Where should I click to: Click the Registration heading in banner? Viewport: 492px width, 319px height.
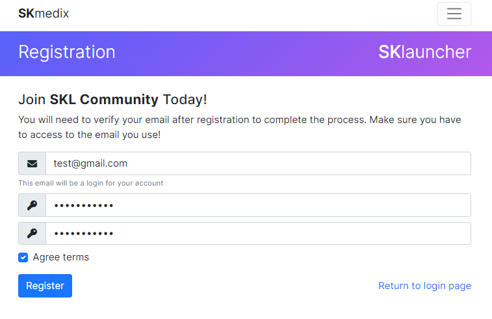click(x=67, y=52)
